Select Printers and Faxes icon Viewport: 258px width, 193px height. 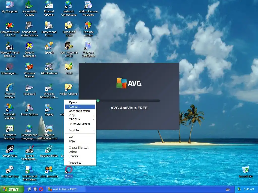coord(49,29)
